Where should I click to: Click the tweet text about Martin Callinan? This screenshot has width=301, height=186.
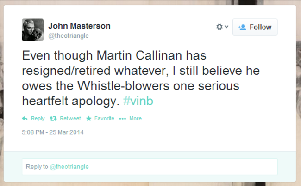[x=141, y=78]
